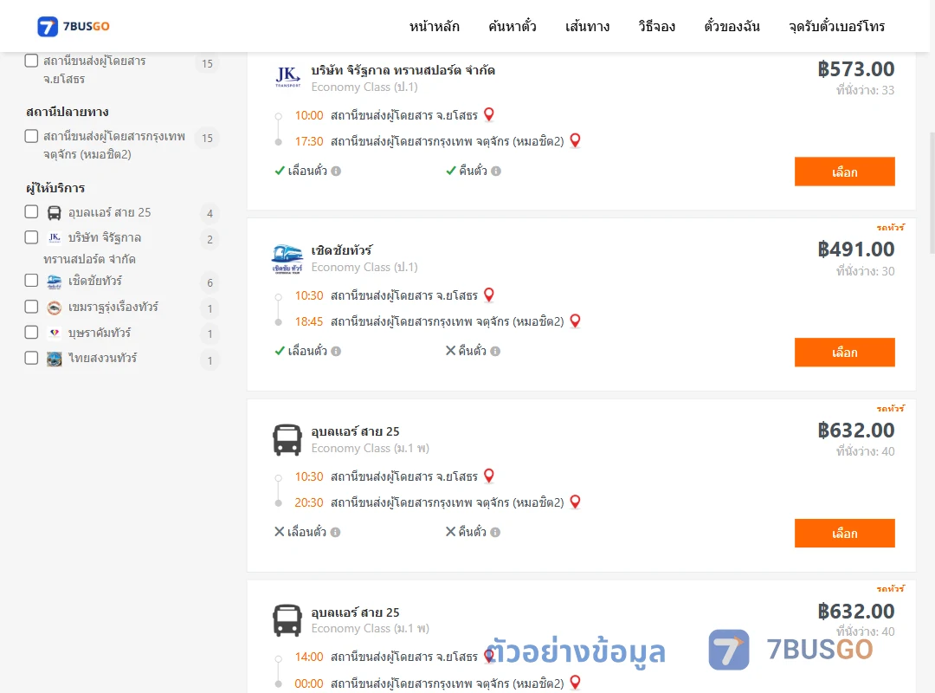Tick the เชิดชัยทัวร์ operator checkbox
The height and width of the screenshot is (693, 935).
click(32, 281)
